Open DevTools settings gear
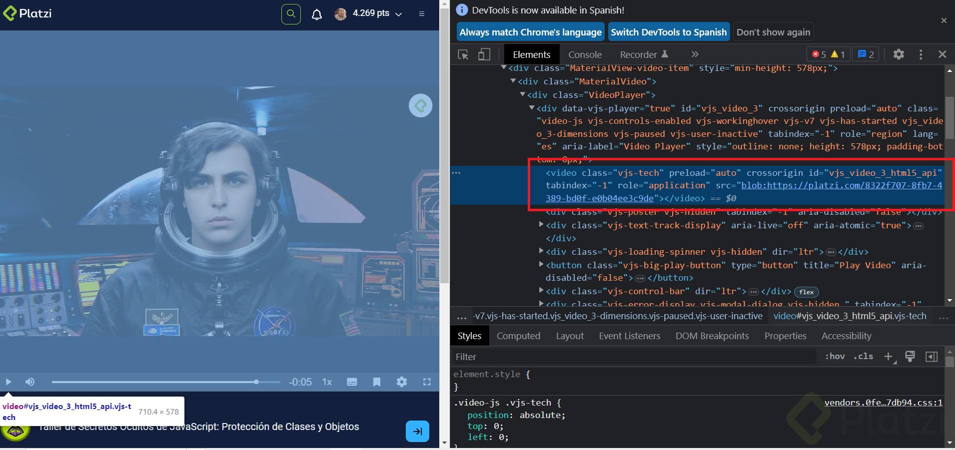The height and width of the screenshot is (450, 955). (x=899, y=54)
